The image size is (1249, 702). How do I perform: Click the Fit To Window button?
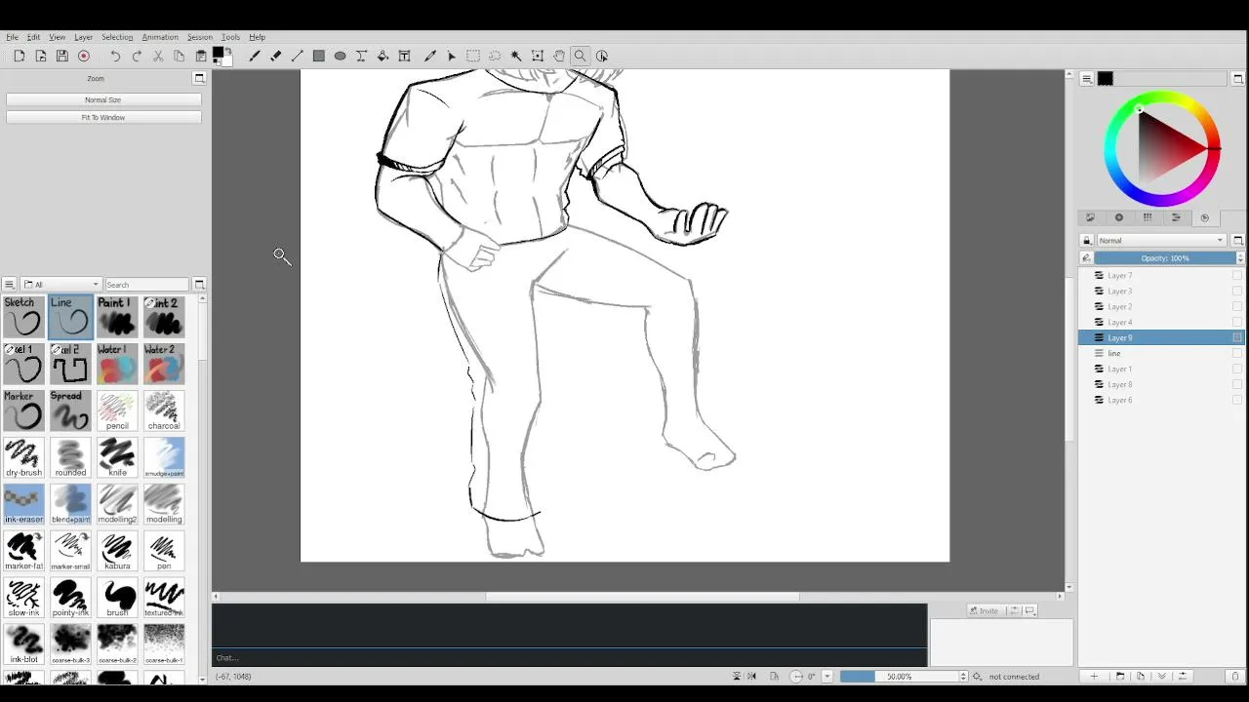point(103,117)
